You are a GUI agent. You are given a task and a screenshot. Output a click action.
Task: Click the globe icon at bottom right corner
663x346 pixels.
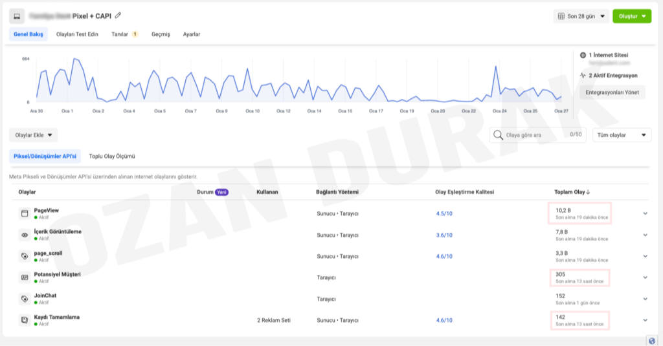coord(651,341)
